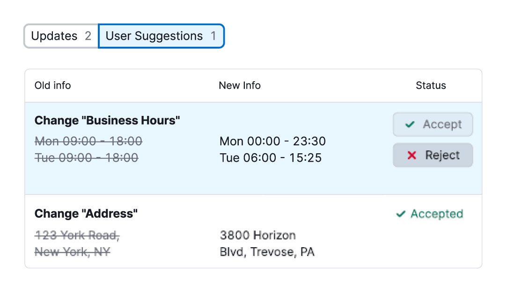Expand the Change Address entry

coord(86,214)
